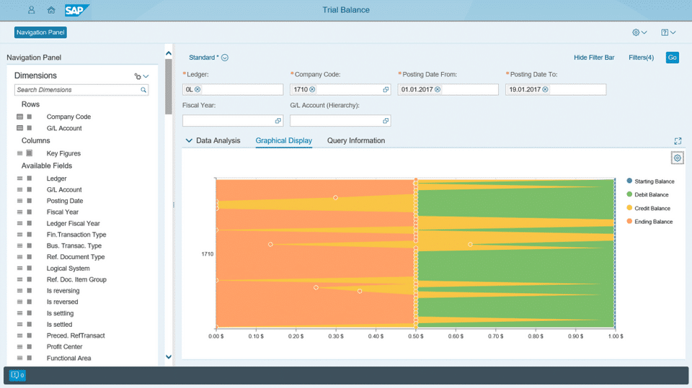
Task: Open value help for Fiscal Year field
Action: tap(278, 120)
